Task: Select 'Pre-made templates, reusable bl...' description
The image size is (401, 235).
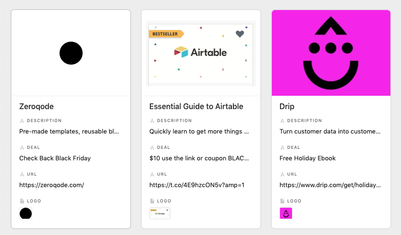Action: (x=69, y=132)
